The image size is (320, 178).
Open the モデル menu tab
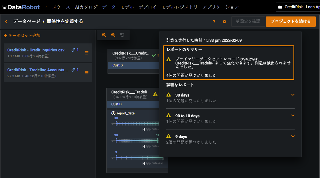click(x=127, y=7)
